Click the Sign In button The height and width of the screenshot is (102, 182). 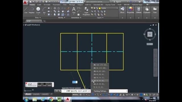pos(117,2)
